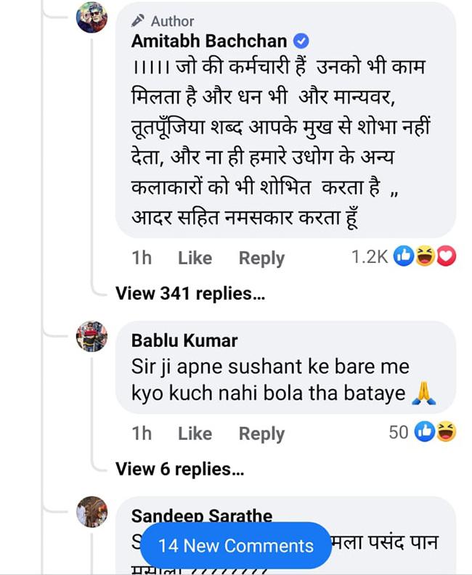Like Bablu Kumar's comment
Screen dimensions: 472x575
coord(195,433)
